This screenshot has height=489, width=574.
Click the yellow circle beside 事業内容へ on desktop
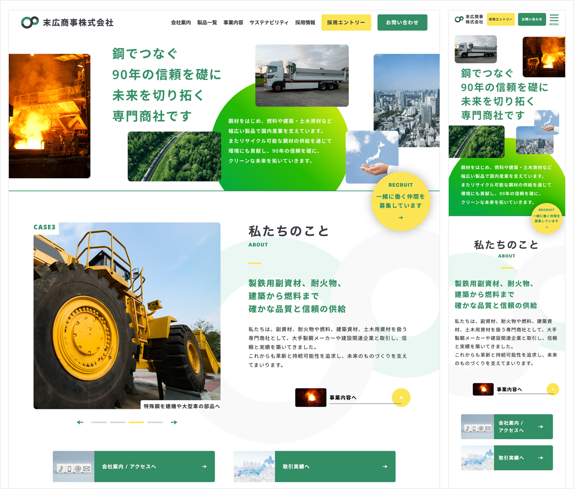(401, 397)
